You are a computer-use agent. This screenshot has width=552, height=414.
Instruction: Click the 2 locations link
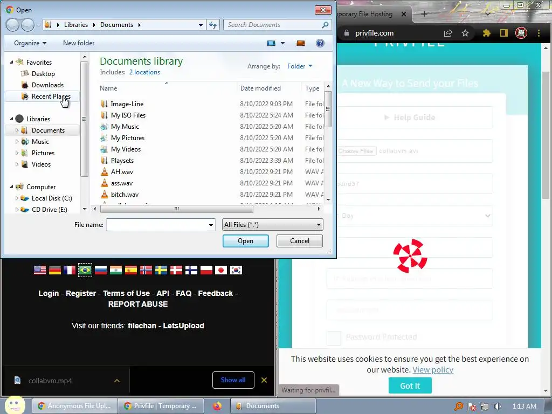pyautogui.click(x=144, y=72)
